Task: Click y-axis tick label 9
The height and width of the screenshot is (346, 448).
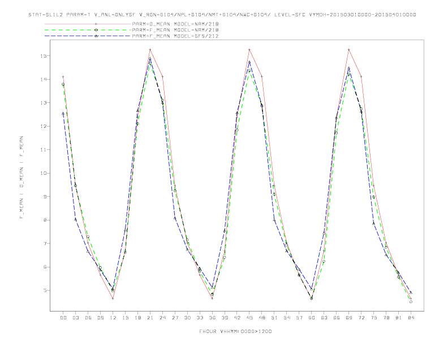Action: [45, 197]
